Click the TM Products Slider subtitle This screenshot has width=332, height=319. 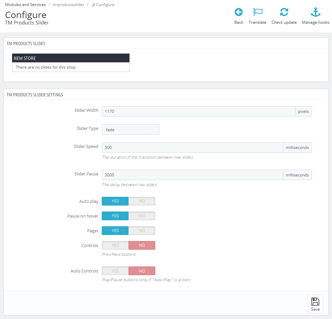(x=27, y=23)
